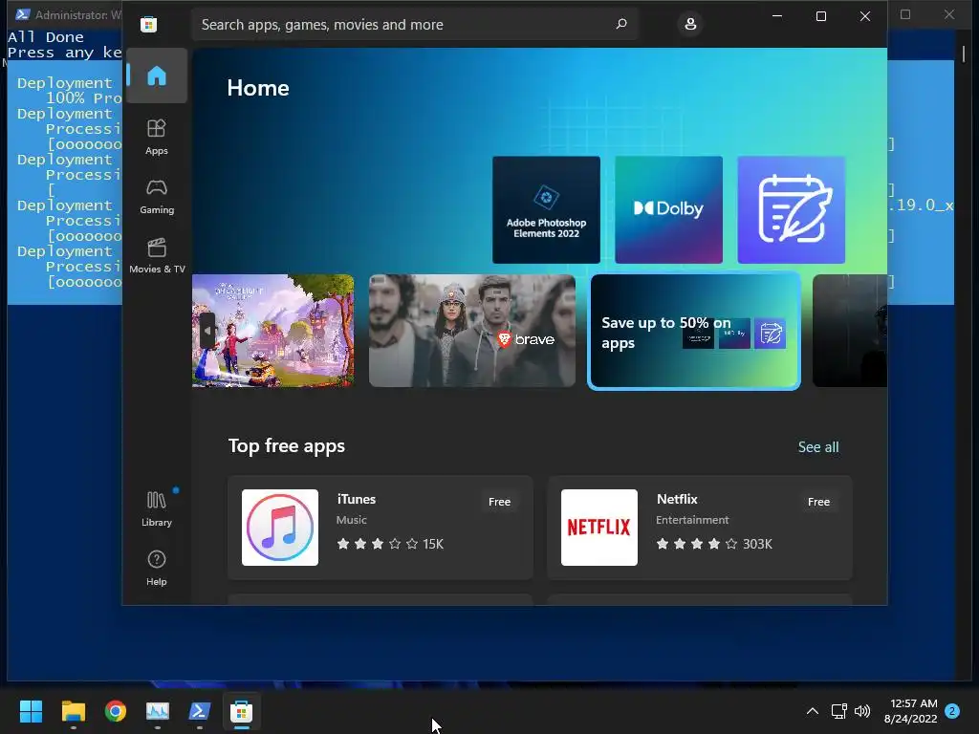The image size is (979, 734).
Task: Click the Home page heading
Action: 258,88
